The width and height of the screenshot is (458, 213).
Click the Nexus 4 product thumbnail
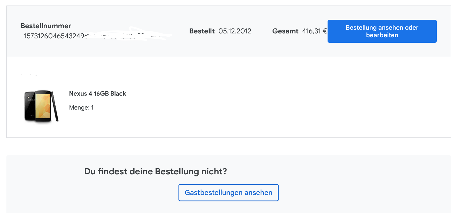click(x=41, y=106)
